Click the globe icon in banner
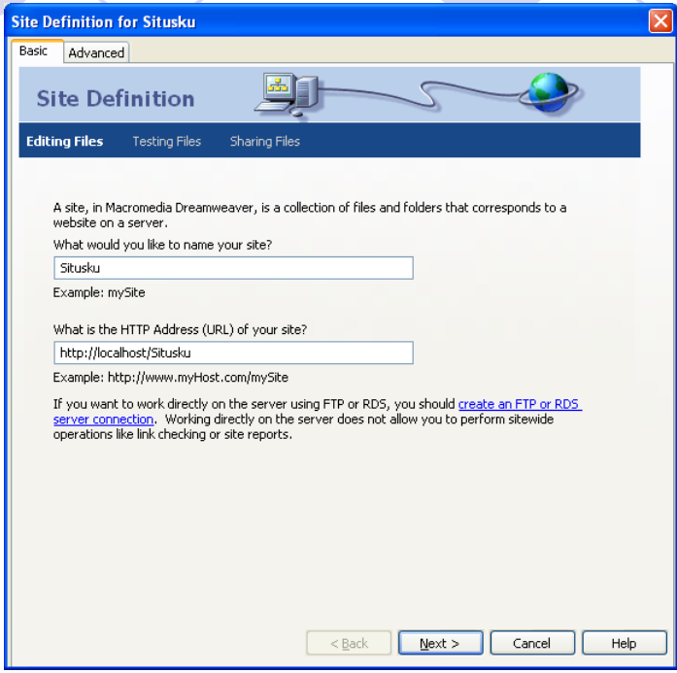 [x=549, y=92]
